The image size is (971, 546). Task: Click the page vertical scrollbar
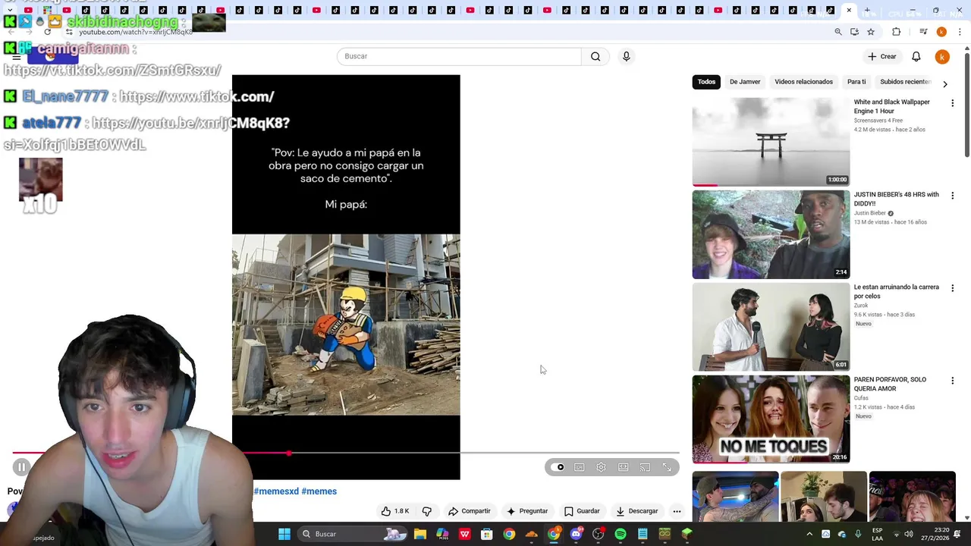point(966,106)
